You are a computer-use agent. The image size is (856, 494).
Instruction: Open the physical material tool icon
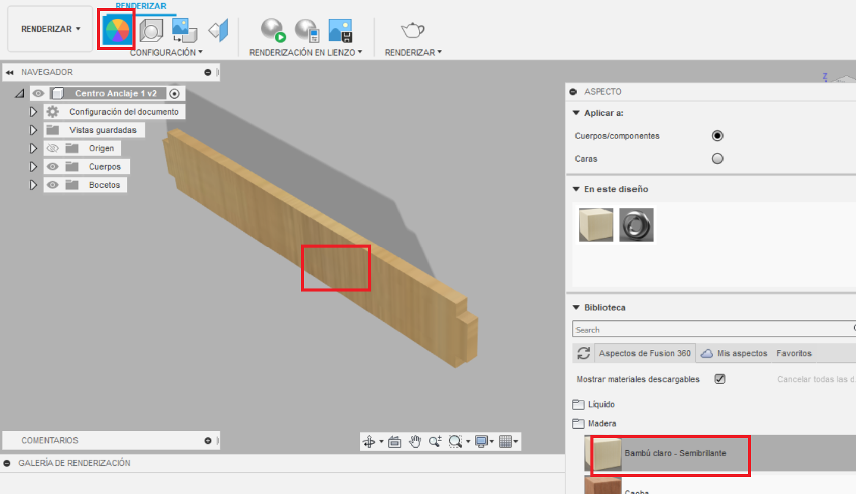151,30
